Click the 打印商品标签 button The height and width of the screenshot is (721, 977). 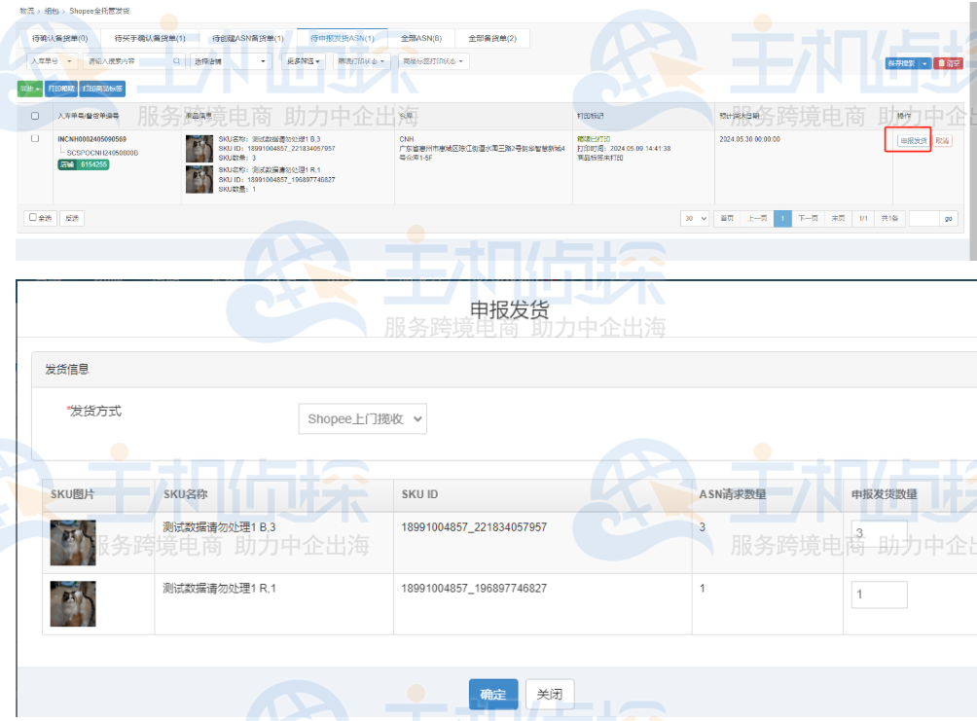pos(102,90)
